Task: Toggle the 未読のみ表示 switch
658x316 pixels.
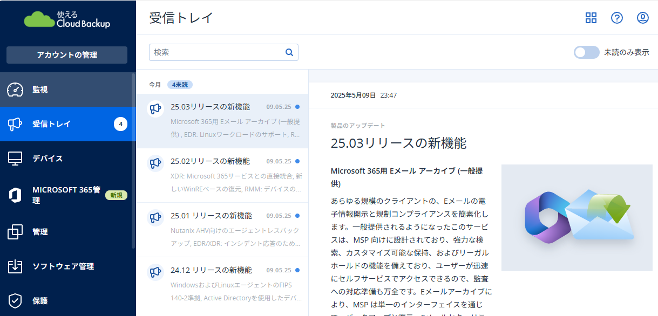Action: [x=586, y=52]
